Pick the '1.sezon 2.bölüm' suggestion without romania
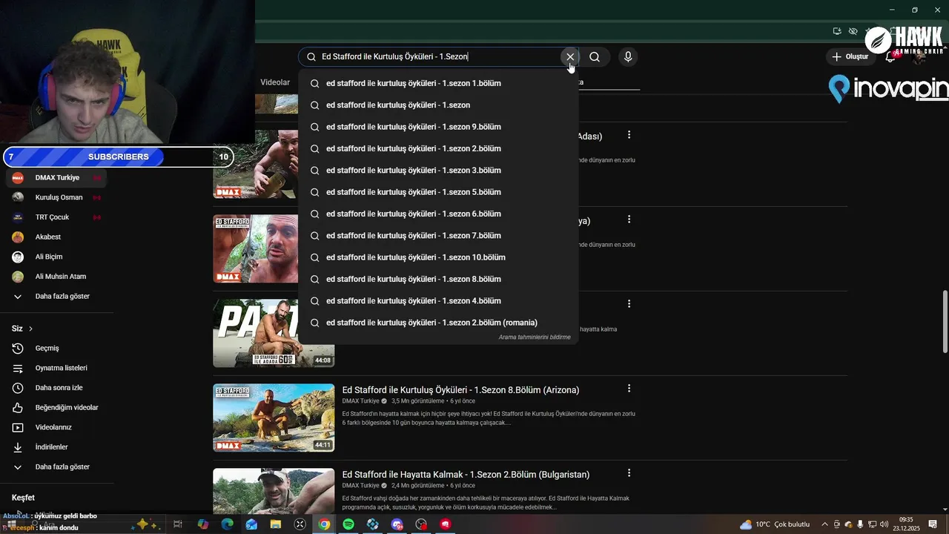Image resolution: width=949 pixels, height=534 pixels. tap(437, 148)
